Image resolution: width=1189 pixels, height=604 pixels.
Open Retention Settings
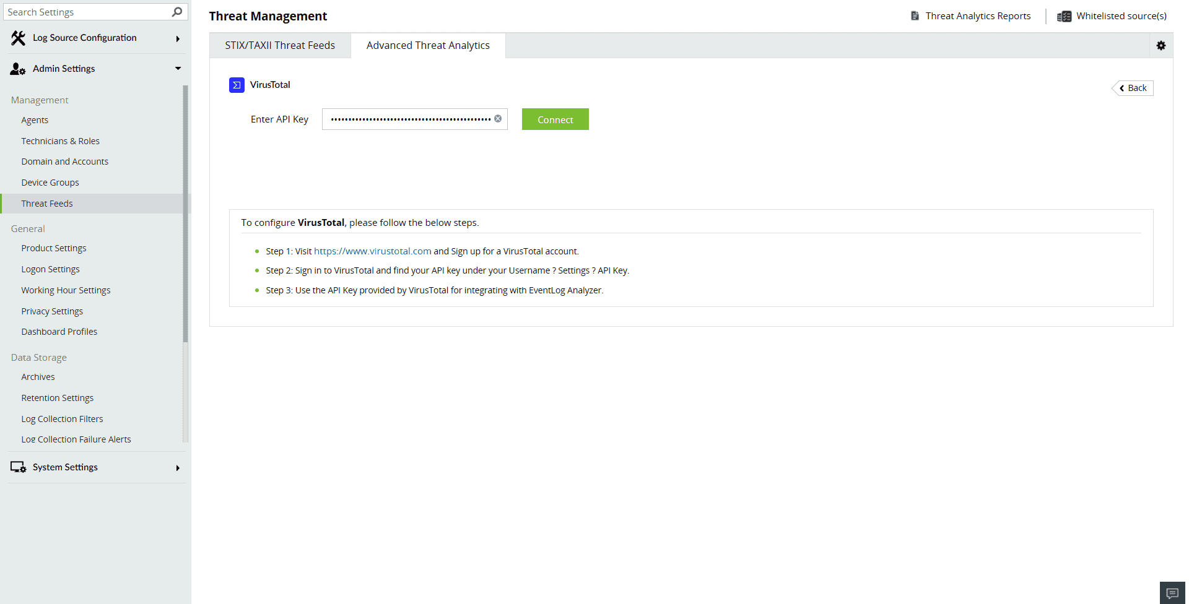tap(58, 398)
